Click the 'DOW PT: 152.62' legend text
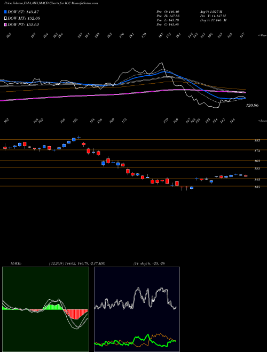 (x=23, y=25)
